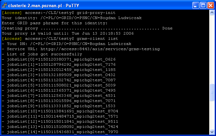Click the proxy valid until date line
Image resolution: width=216 pixels, height=136 pixels.
tap(68, 33)
